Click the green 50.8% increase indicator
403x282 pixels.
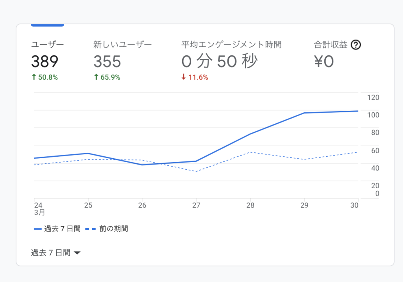[x=44, y=77]
